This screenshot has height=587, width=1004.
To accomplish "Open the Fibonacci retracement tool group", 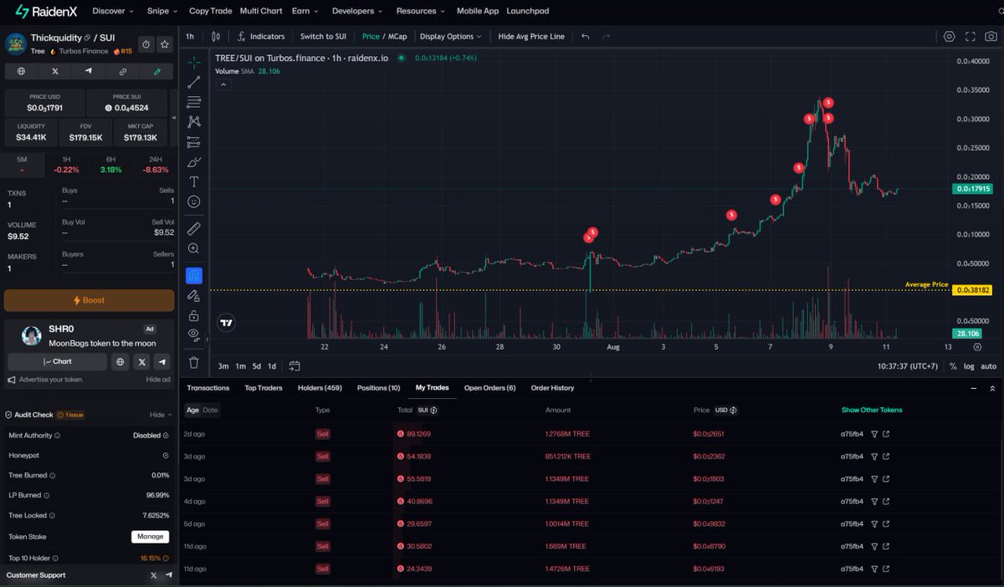I will [193, 102].
